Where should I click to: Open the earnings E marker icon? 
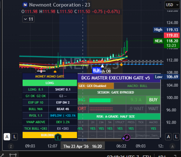(x=58, y=137)
